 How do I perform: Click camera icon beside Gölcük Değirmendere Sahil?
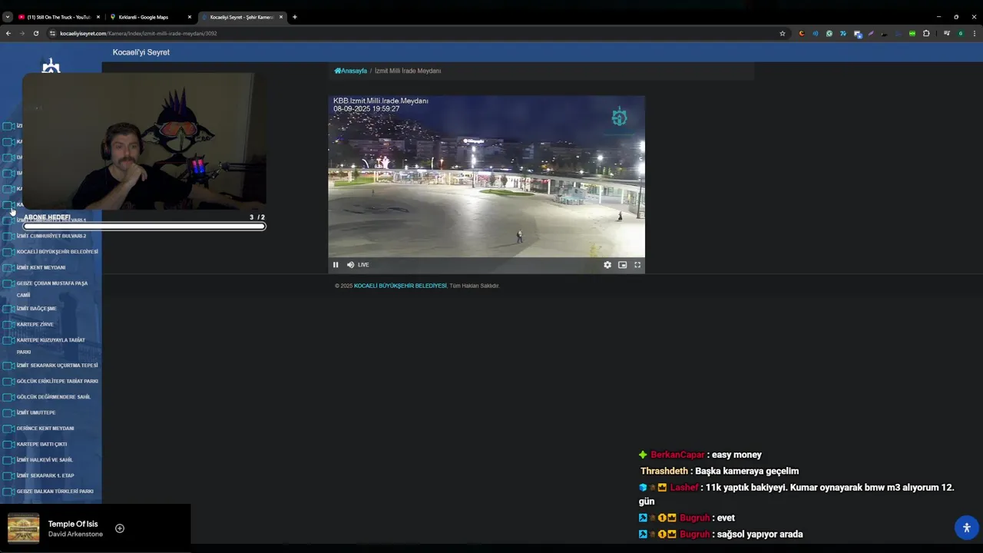pyautogui.click(x=8, y=397)
